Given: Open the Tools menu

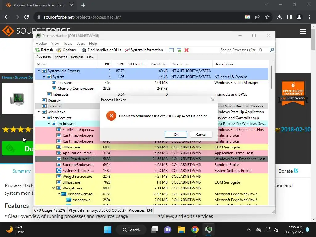Looking at the screenshot, I should point(68,44).
